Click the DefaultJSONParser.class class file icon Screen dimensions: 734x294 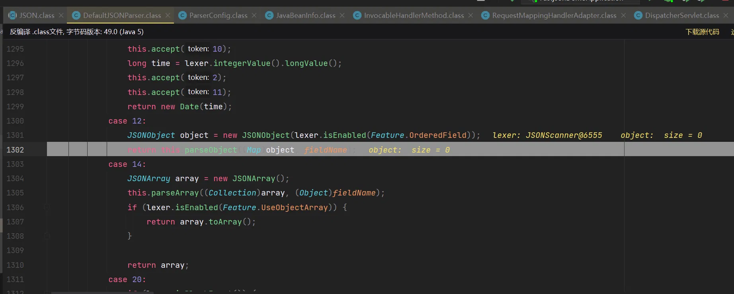pyautogui.click(x=76, y=15)
